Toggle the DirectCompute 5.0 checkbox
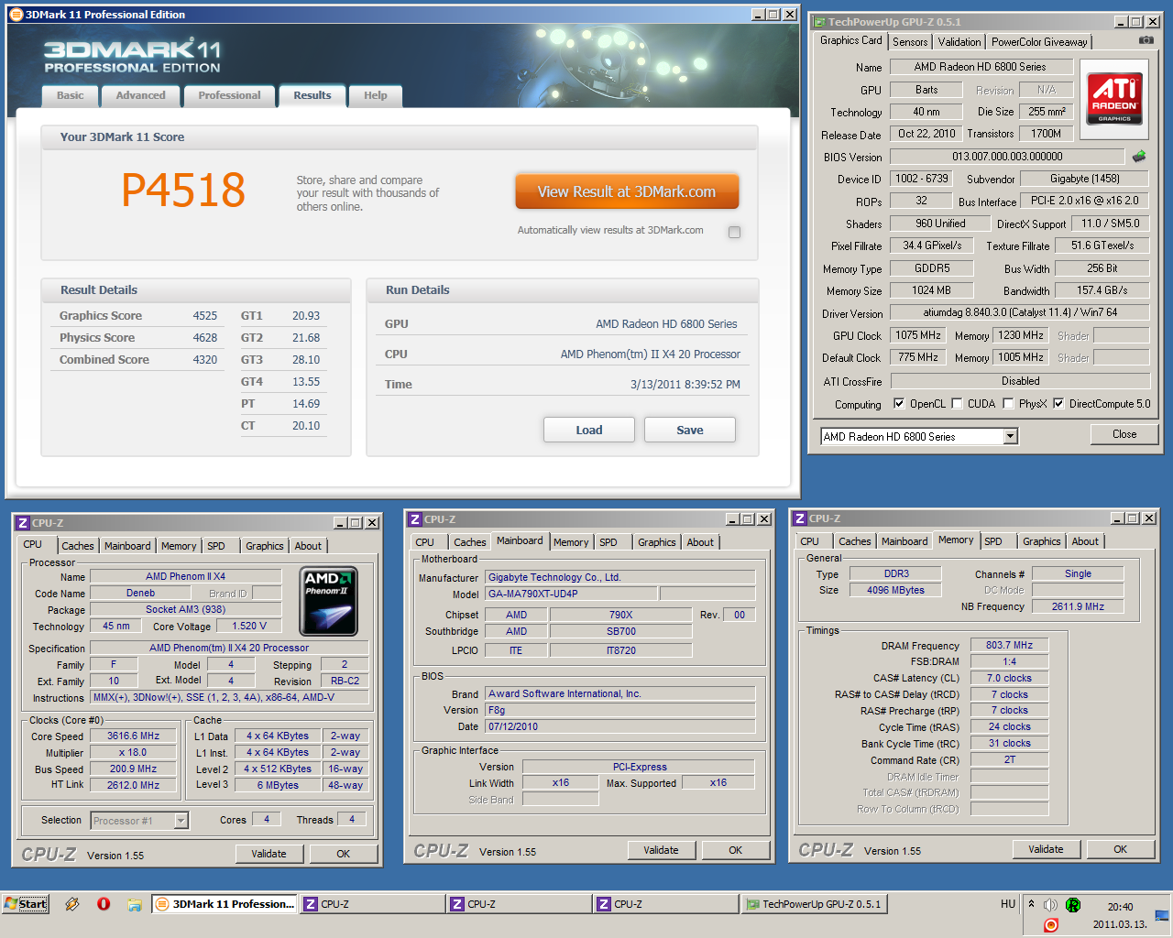This screenshot has height=938, width=1173. click(1058, 403)
